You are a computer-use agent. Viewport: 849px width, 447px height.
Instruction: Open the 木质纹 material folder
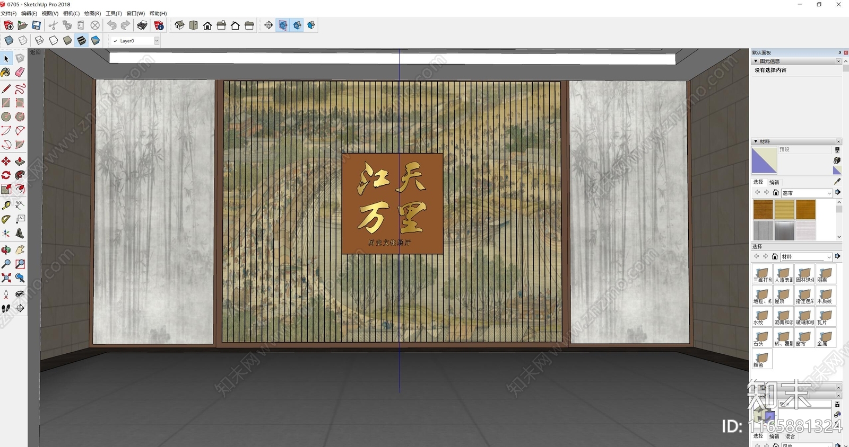(825, 296)
